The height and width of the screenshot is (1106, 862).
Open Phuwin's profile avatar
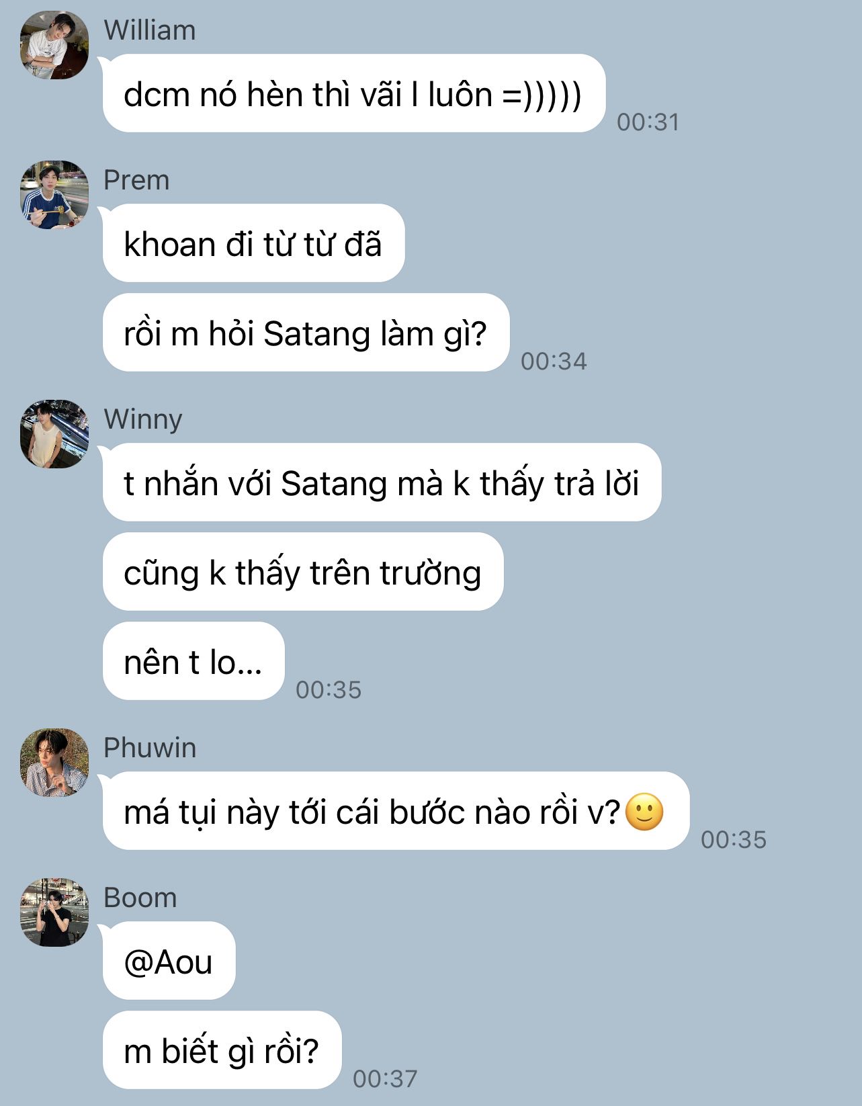click(x=54, y=763)
